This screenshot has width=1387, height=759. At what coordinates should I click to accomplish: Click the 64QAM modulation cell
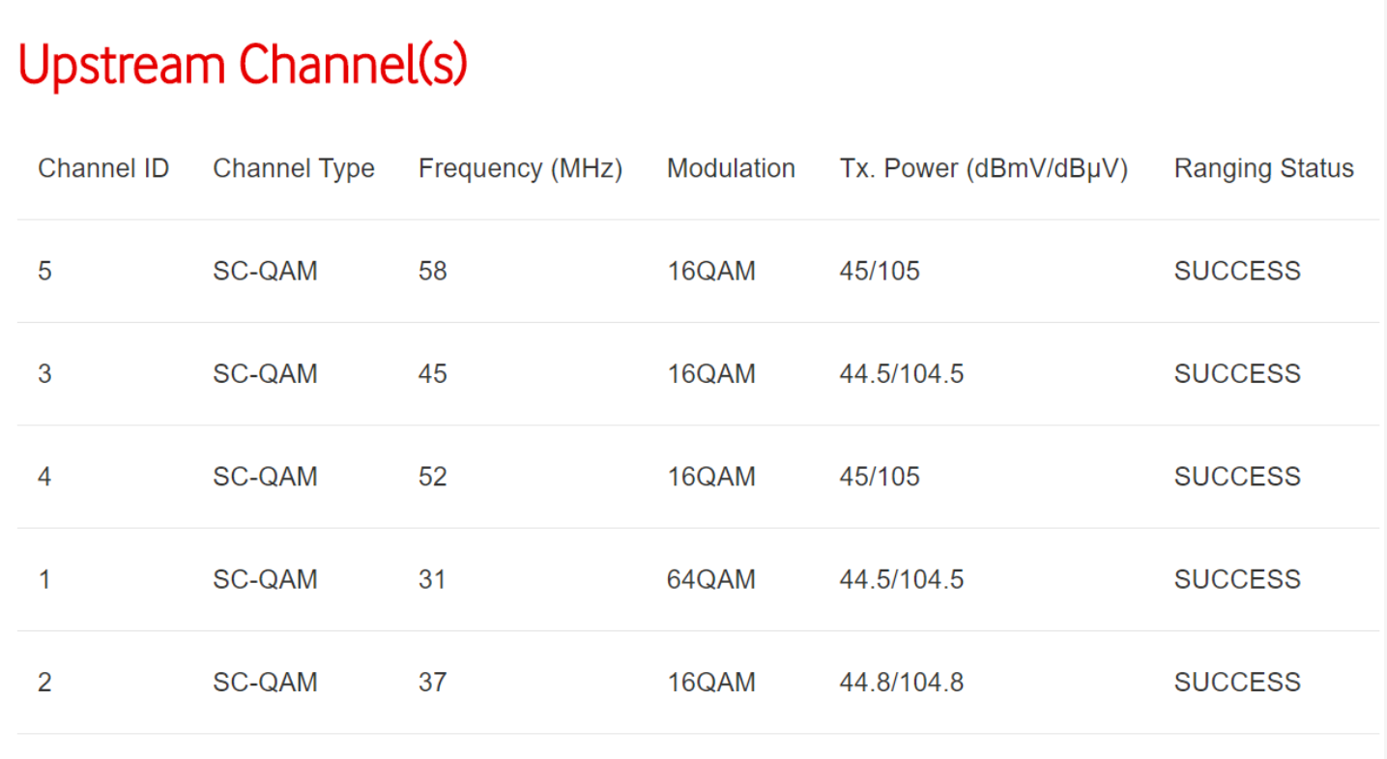pyautogui.click(x=711, y=579)
